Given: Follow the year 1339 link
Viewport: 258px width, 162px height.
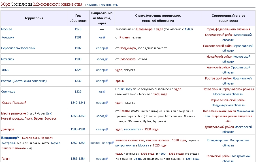Looking at the screenshot, I should 78,92.
